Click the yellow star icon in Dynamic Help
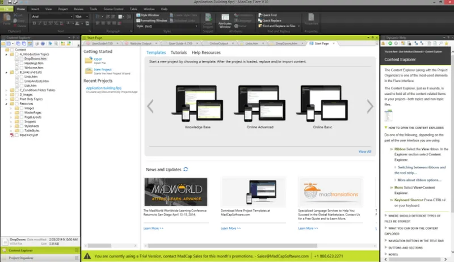 447,43
